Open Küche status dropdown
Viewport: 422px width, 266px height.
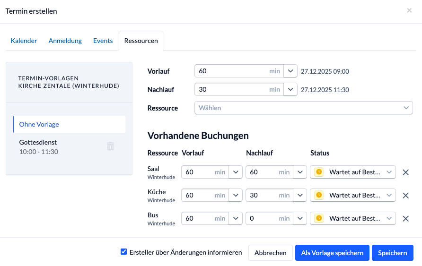point(353,195)
